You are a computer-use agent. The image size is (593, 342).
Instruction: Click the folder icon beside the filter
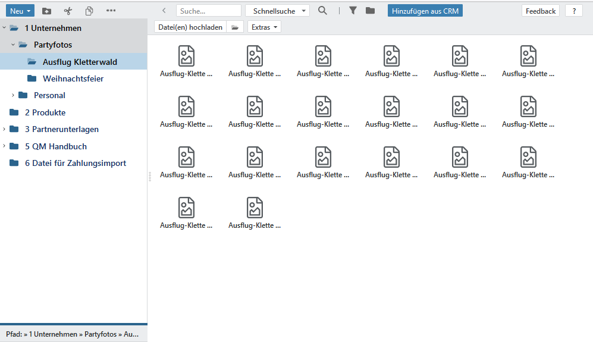pyautogui.click(x=370, y=11)
